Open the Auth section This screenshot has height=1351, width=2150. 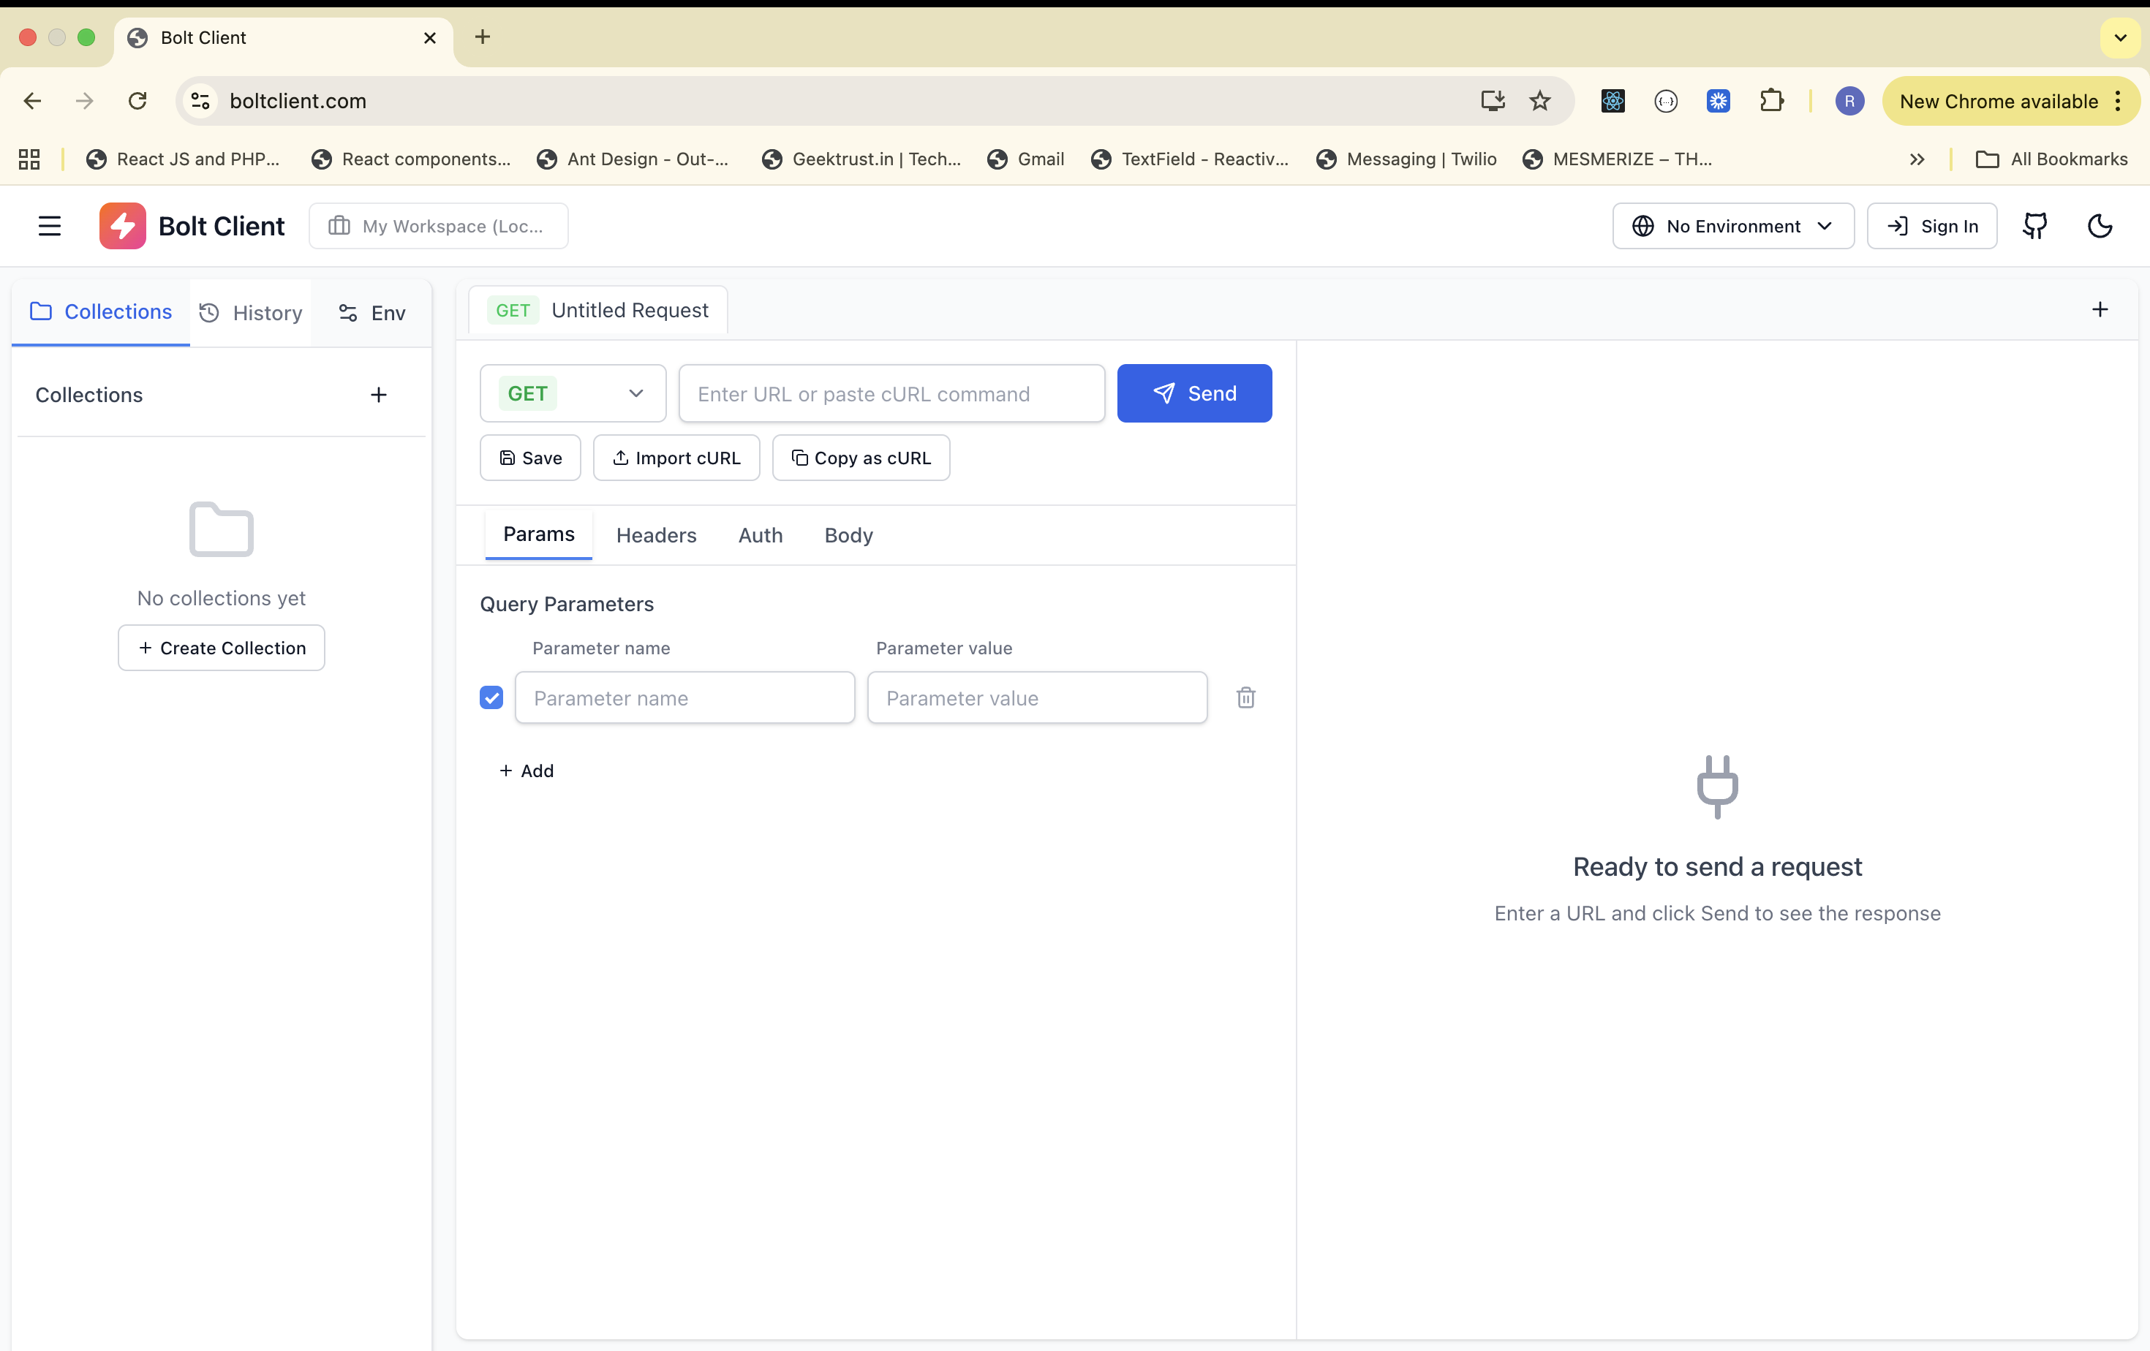(760, 534)
